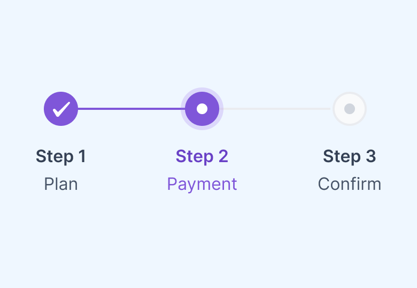This screenshot has width=417, height=288.
Task: Click the bold "Step 3" title
Action: pos(350,157)
